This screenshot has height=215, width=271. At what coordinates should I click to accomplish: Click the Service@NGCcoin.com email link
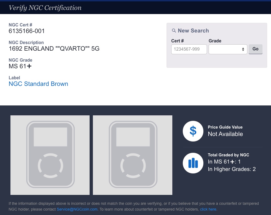(x=77, y=209)
